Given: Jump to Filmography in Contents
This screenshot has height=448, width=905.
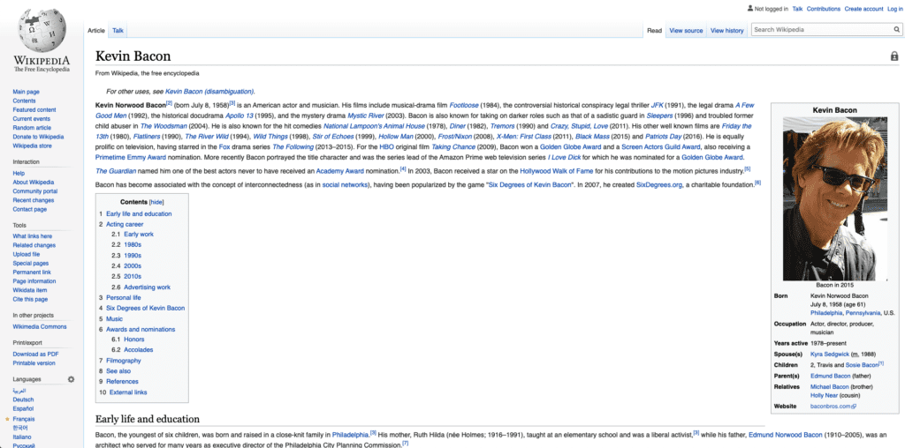Looking at the screenshot, I should pyautogui.click(x=124, y=361).
